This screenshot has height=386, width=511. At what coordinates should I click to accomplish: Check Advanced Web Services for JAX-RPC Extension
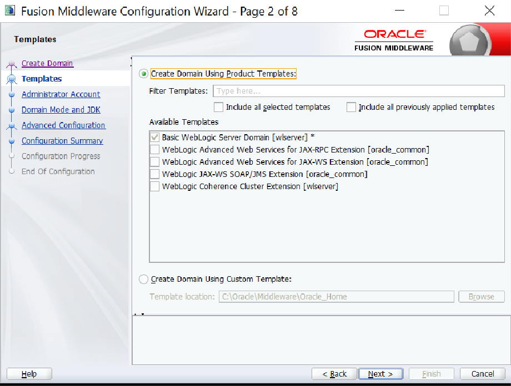(x=154, y=150)
